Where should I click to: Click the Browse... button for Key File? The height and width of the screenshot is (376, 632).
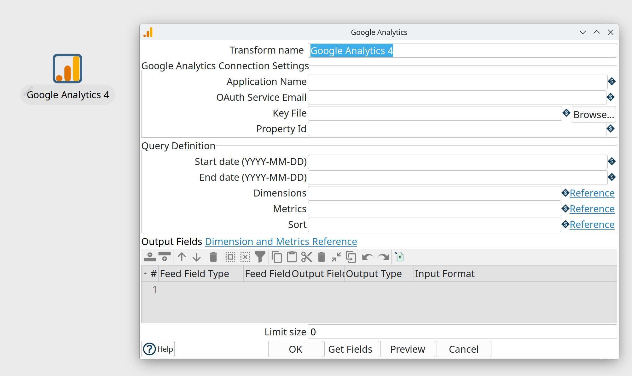pyautogui.click(x=594, y=115)
